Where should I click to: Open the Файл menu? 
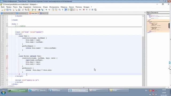click(3, 7)
